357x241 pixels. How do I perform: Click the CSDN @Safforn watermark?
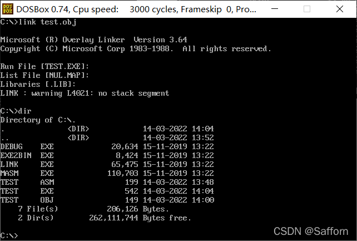(311, 231)
